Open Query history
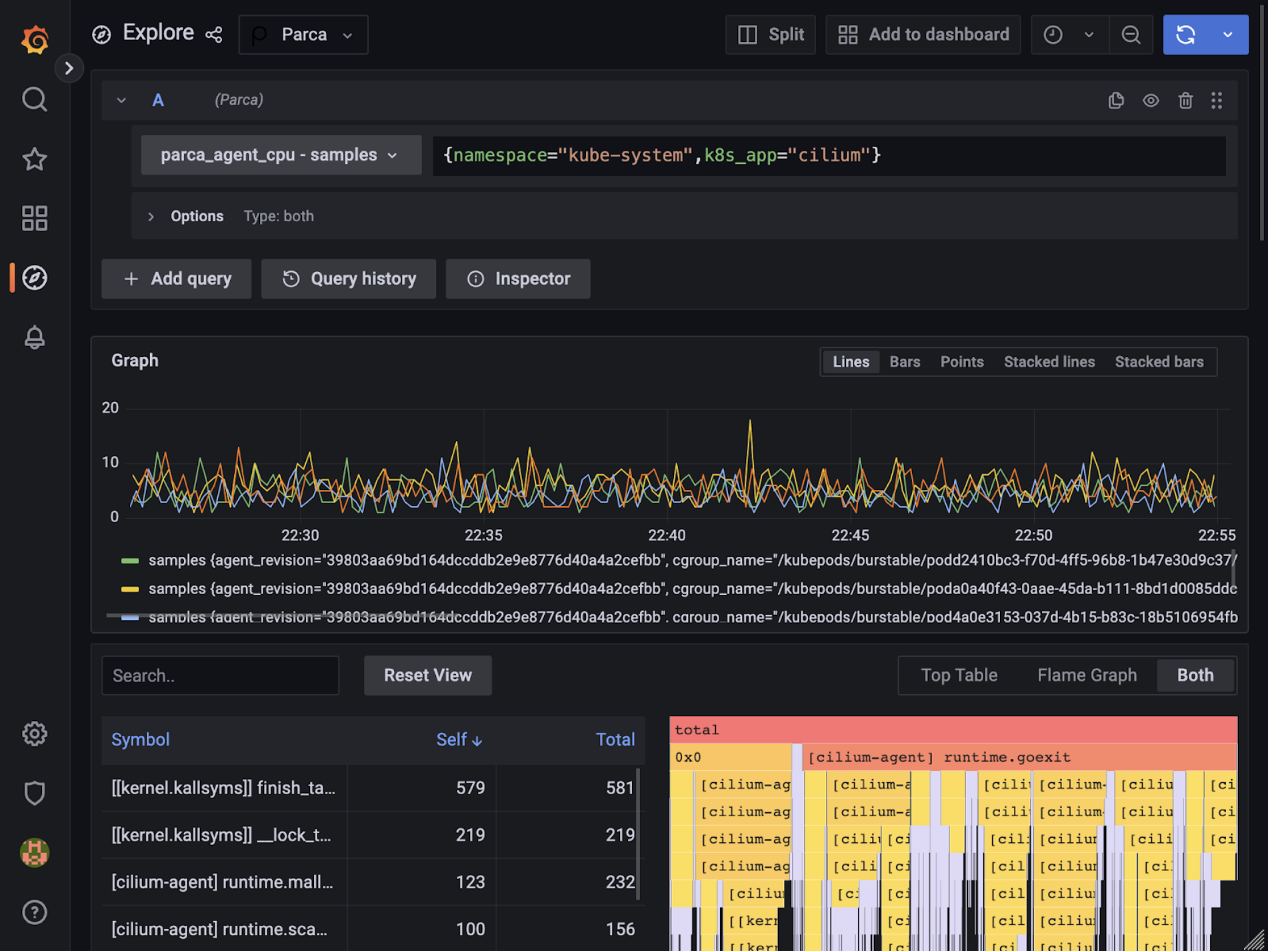Viewport: 1268px width, 951px height. click(349, 279)
